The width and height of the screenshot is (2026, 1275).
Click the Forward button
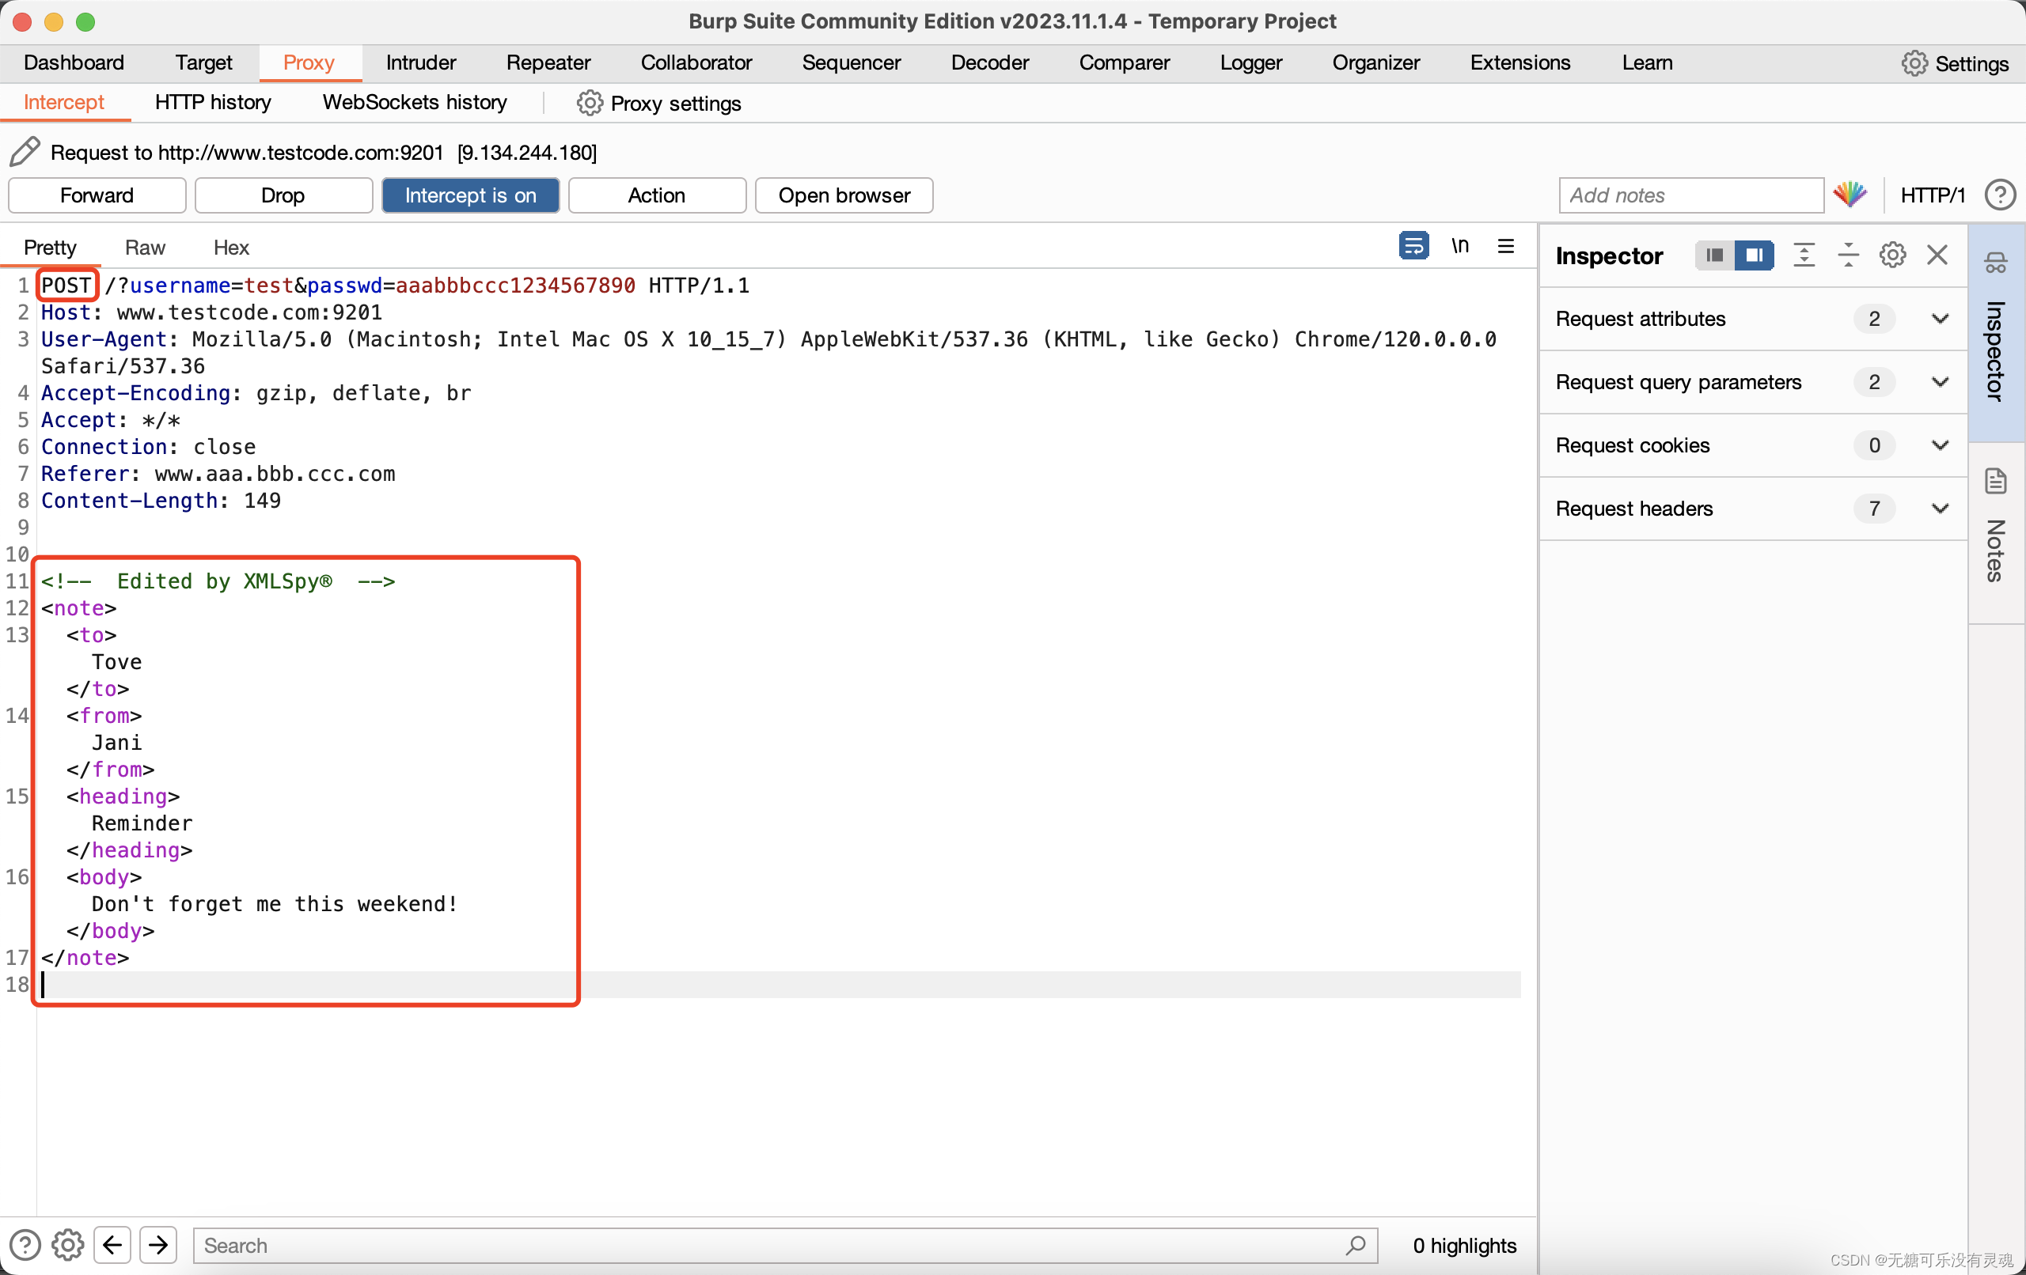[x=96, y=194]
